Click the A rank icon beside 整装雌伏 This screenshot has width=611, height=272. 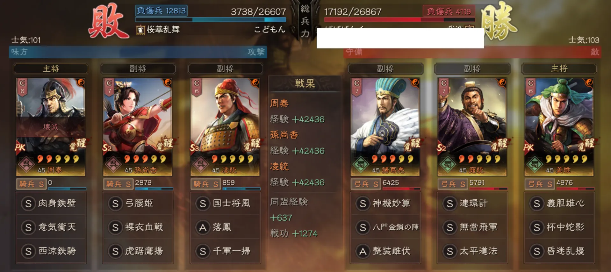coord(363,251)
